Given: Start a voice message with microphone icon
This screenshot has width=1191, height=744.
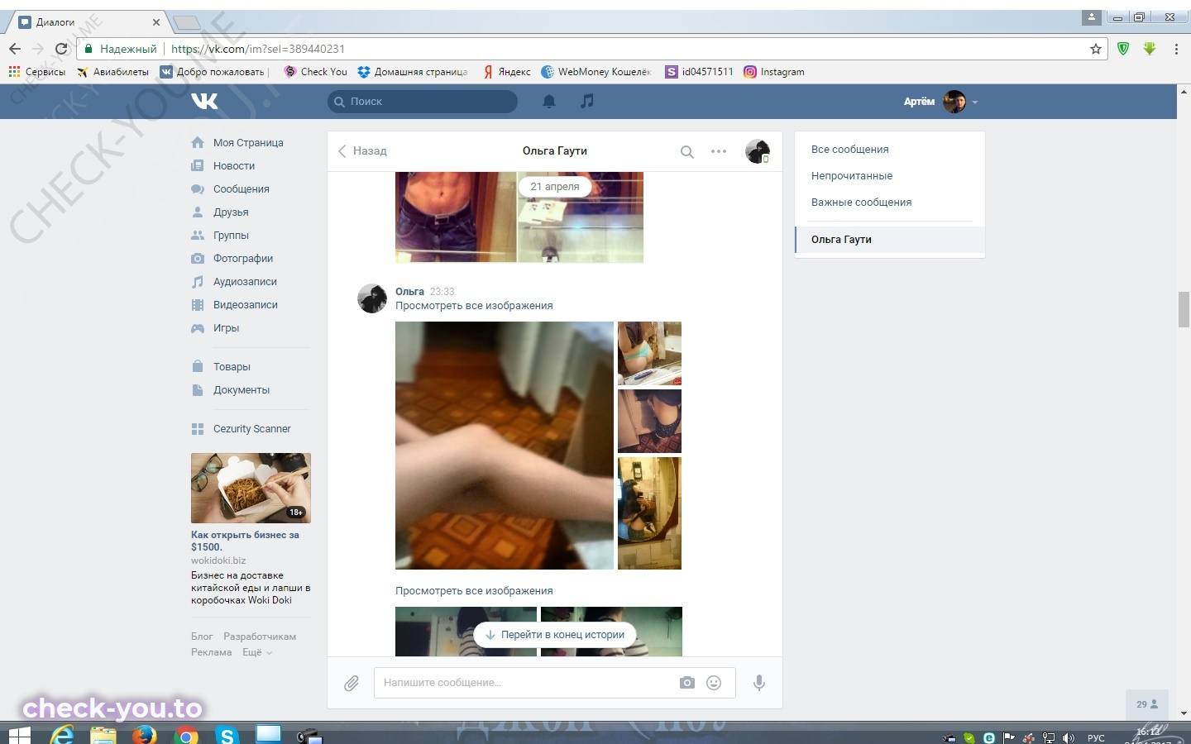Looking at the screenshot, I should coord(759,683).
